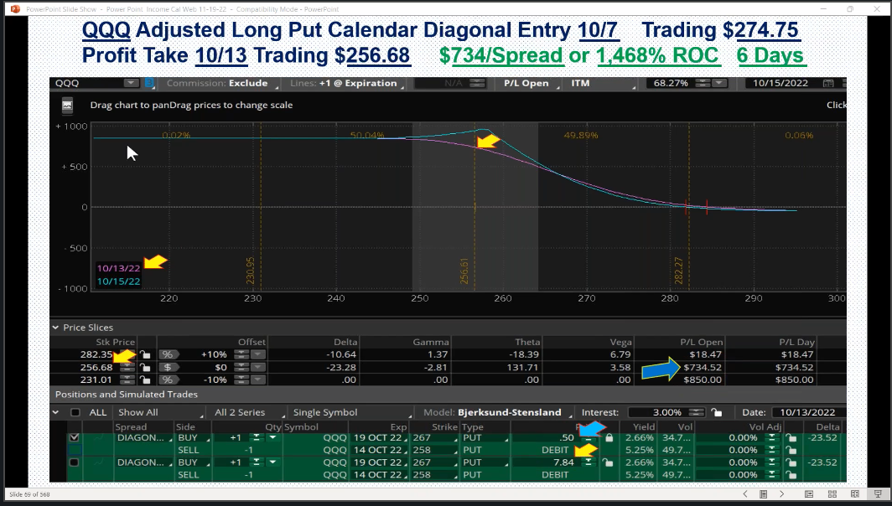Uncheck the checkbox of the .50 diagonal row
892x506 pixels.
coord(74,438)
